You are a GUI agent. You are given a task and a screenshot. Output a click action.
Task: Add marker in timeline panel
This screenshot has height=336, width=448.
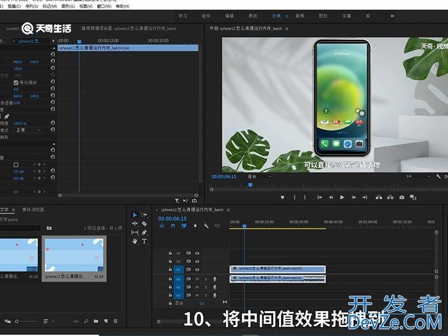coord(195,226)
